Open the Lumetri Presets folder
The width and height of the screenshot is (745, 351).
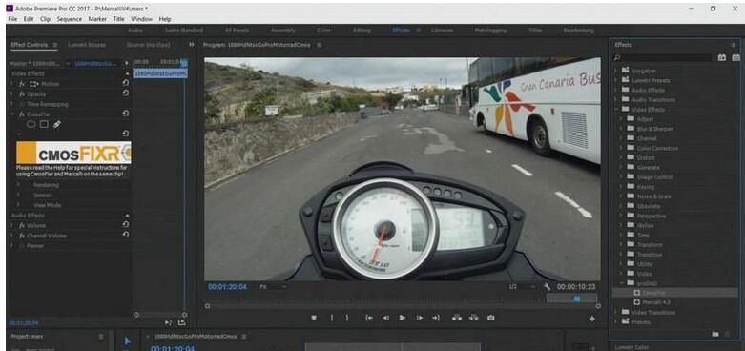coord(651,80)
